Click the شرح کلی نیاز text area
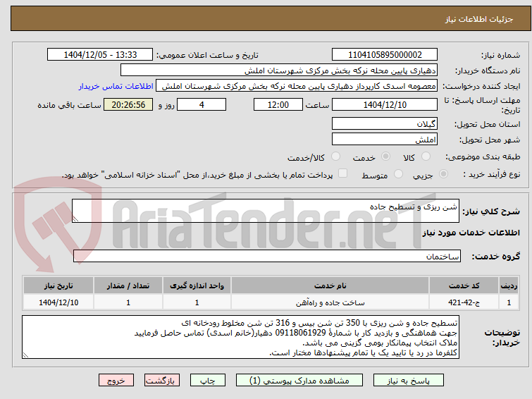Screen dimensions: 532x399 click(266, 211)
